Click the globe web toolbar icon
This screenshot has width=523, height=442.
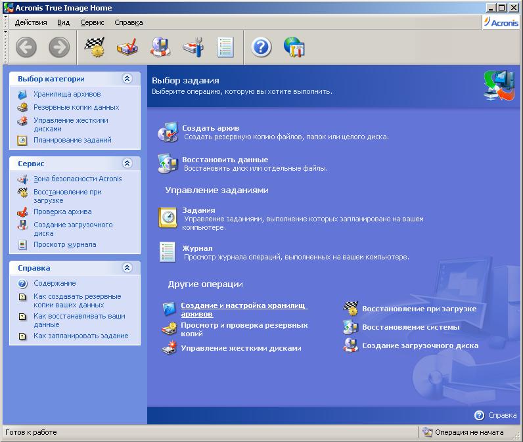294,47
